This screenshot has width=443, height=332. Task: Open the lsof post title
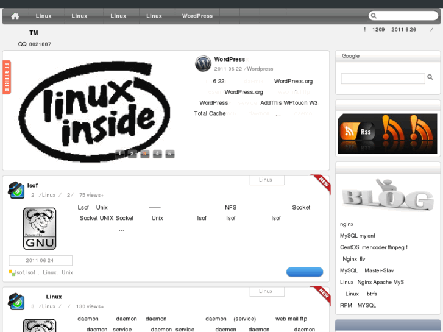pos(32,186)
